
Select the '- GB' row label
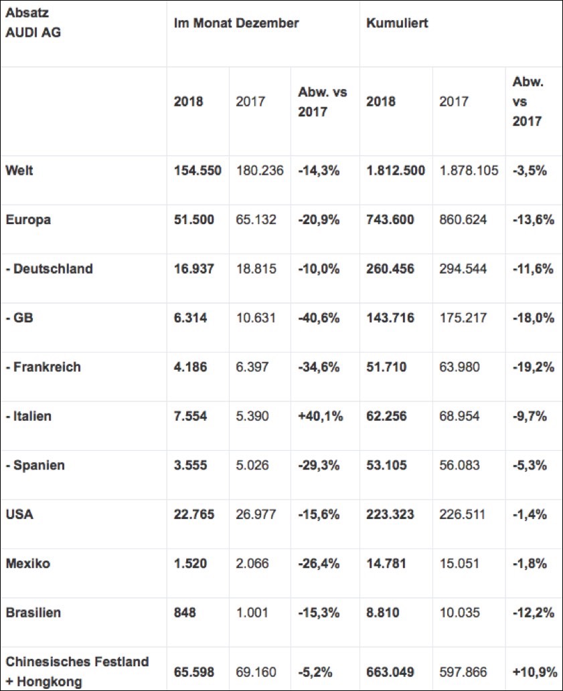[20, 318]
